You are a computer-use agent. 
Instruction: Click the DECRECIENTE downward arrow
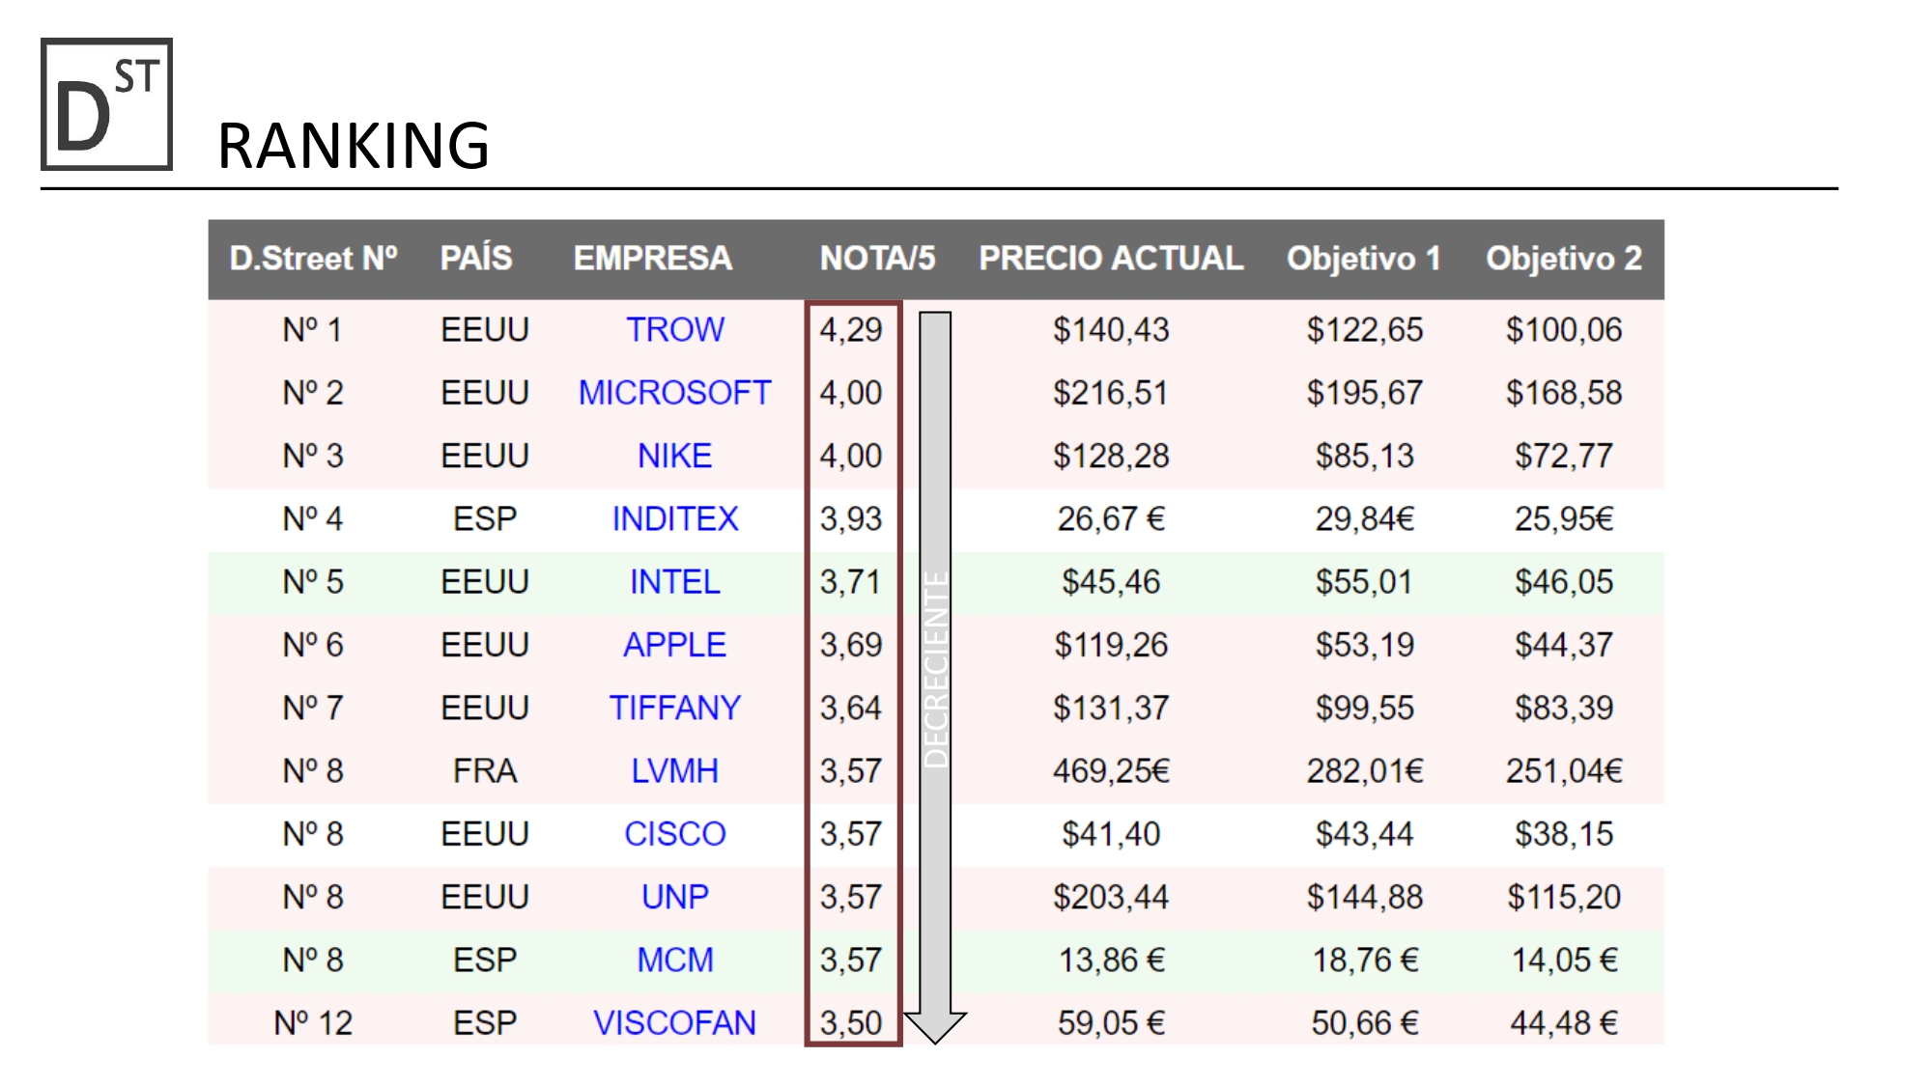click(x=934, y=676)
